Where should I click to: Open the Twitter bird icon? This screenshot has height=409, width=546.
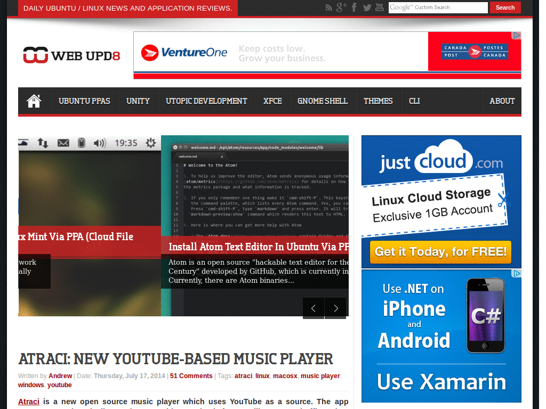click(x=367, y=7)
